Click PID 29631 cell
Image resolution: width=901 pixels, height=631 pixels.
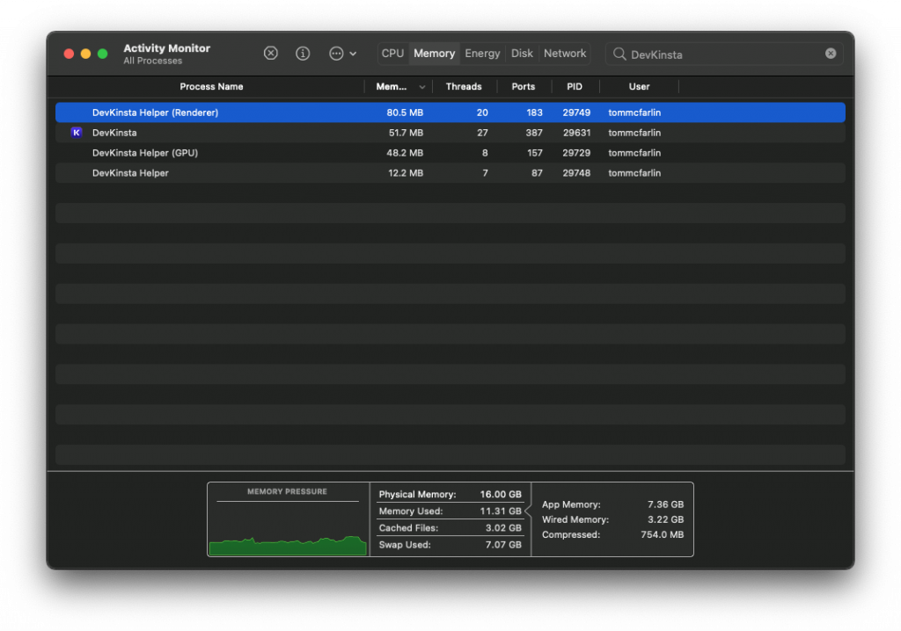[576, 133]
